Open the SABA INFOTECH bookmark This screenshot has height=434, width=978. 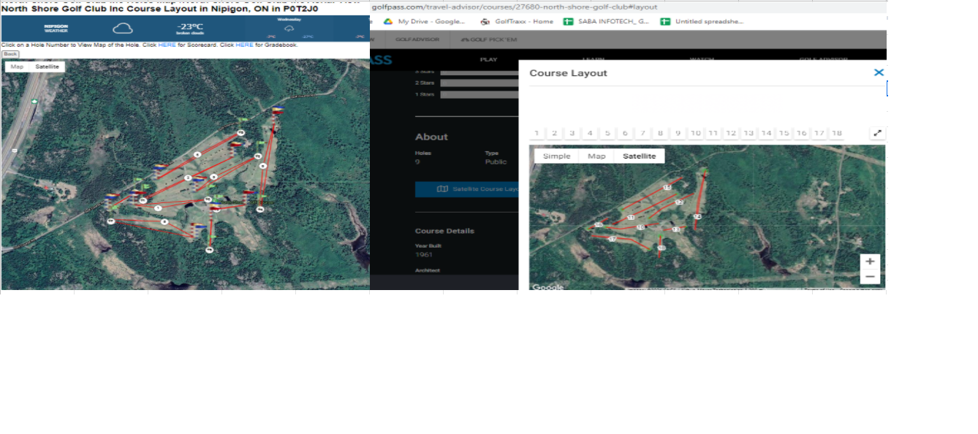coord(606,21)
